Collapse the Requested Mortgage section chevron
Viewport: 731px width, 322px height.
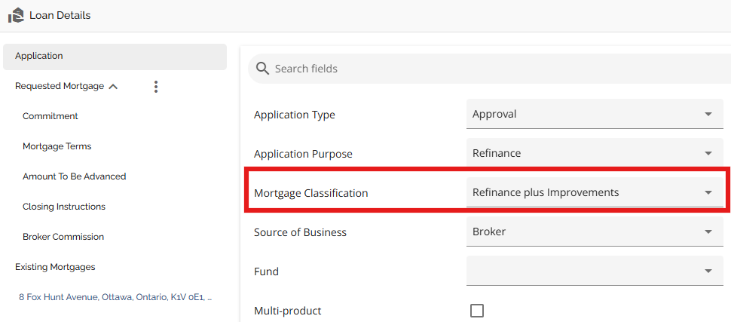[x=114, y=87]
